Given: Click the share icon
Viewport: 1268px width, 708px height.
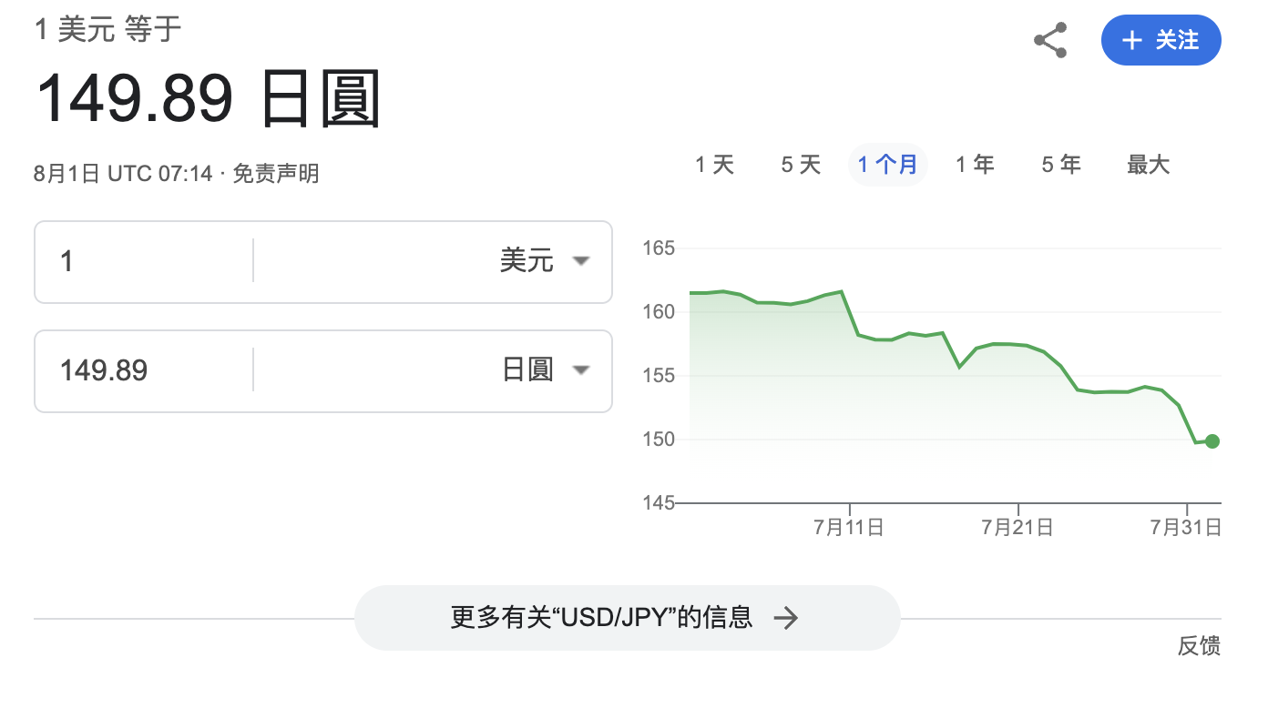Looking at the screenshot, I should point(1050,40).
